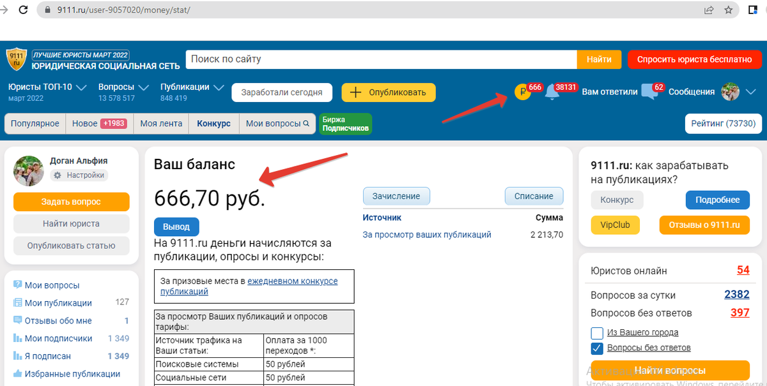
Task: Switch to the Новое tab
Action: [99, 124]
